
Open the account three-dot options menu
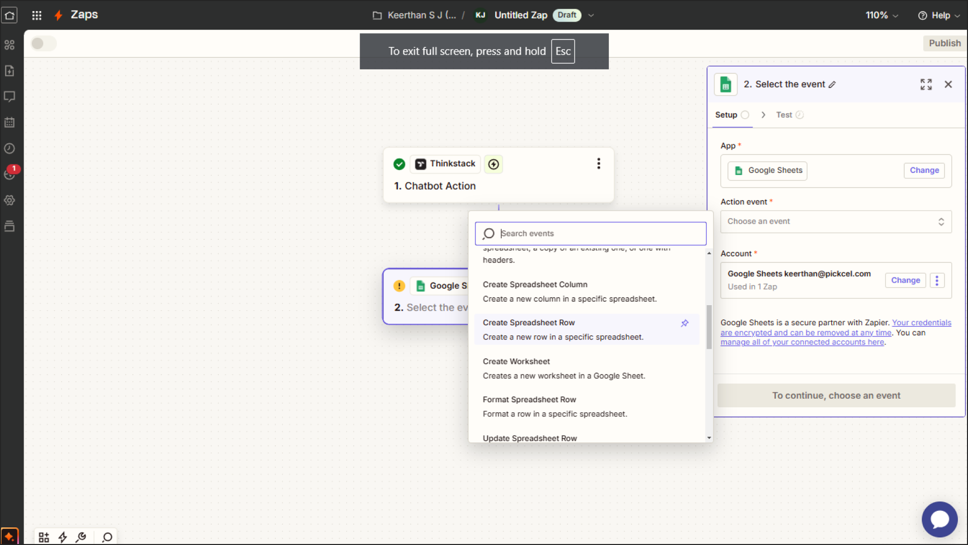coord(937,281)
